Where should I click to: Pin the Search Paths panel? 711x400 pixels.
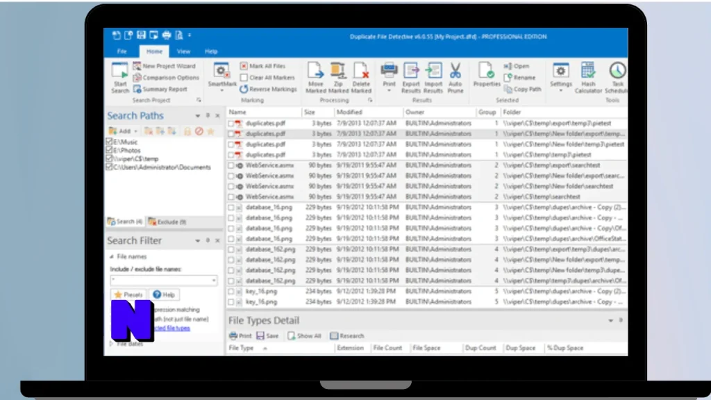point(208,116)
